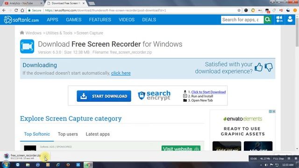Show hidden system tray icons
The width and height of the screenshot is (299, 168).
[x=261, y=165]
